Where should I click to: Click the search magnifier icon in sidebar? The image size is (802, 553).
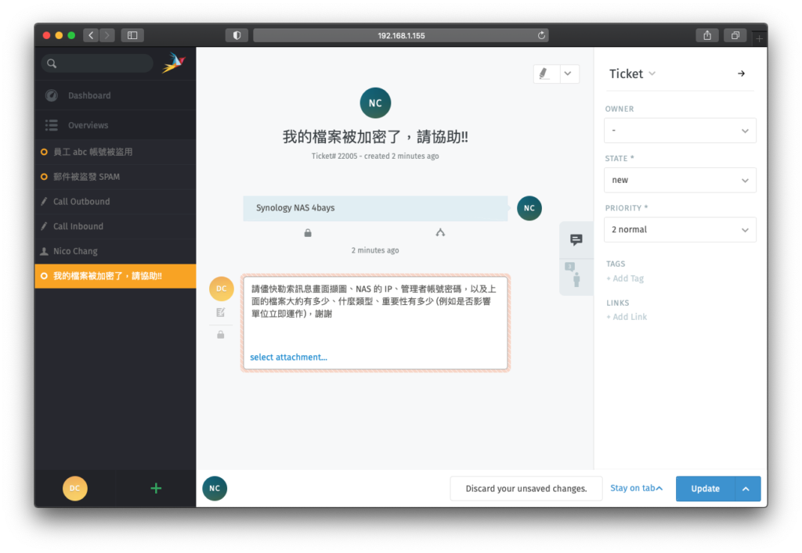(x=52, y=63)
